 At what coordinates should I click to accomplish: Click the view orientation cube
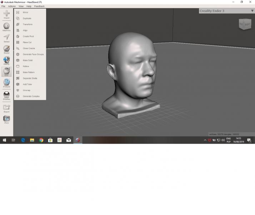coord(245,24)
